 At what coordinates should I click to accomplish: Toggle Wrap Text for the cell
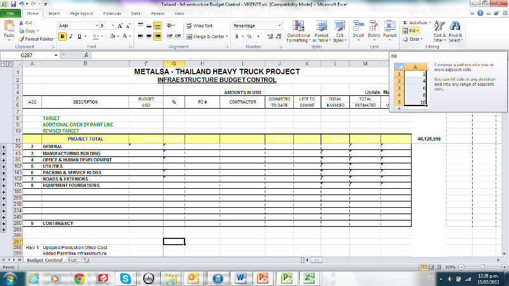(x=199, y=26)
